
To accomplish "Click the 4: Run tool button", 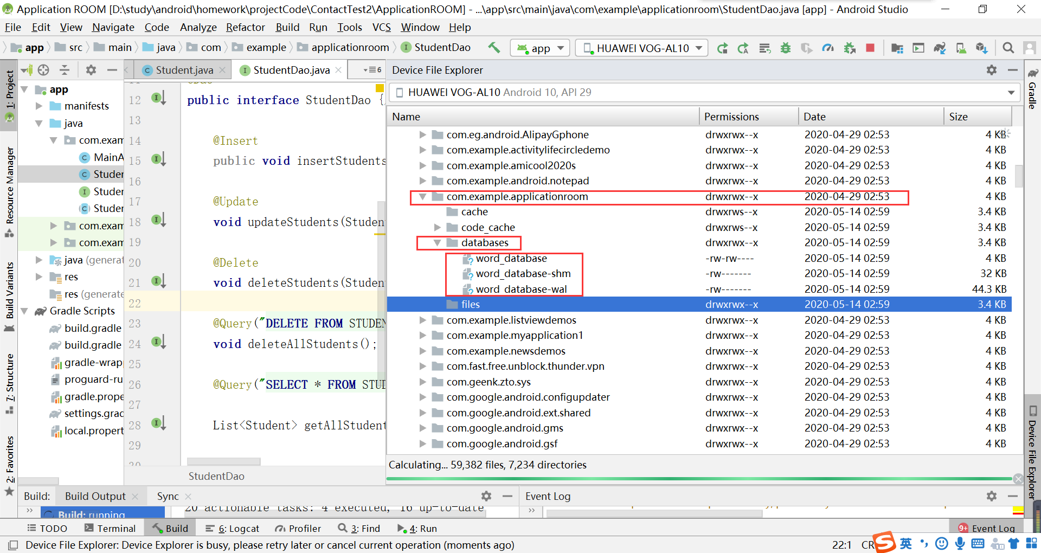I will pos(417,529).
